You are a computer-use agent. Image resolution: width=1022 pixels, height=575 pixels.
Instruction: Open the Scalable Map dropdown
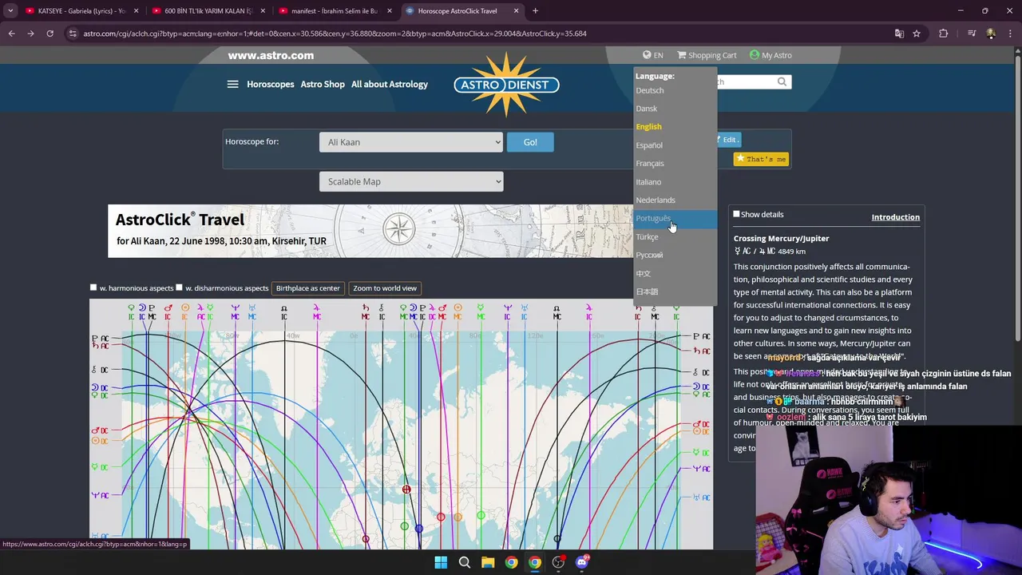(411, 181)
